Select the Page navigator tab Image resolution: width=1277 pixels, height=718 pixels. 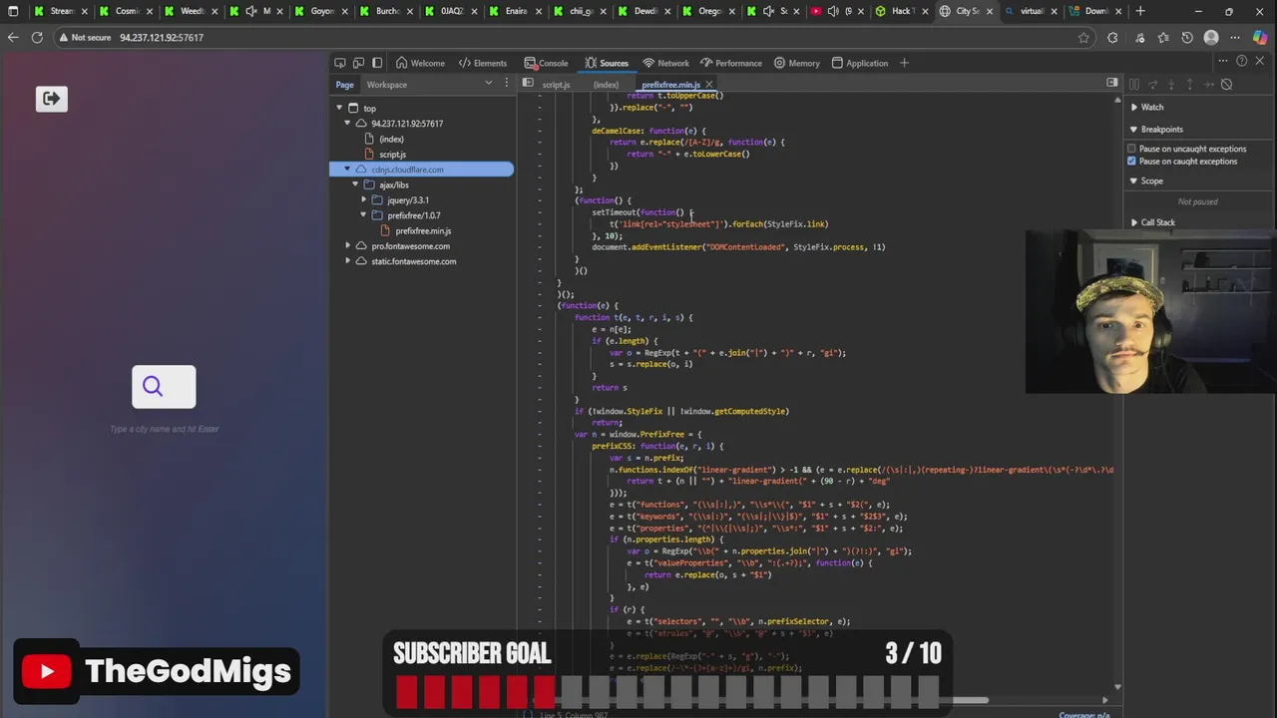[344, 85]
